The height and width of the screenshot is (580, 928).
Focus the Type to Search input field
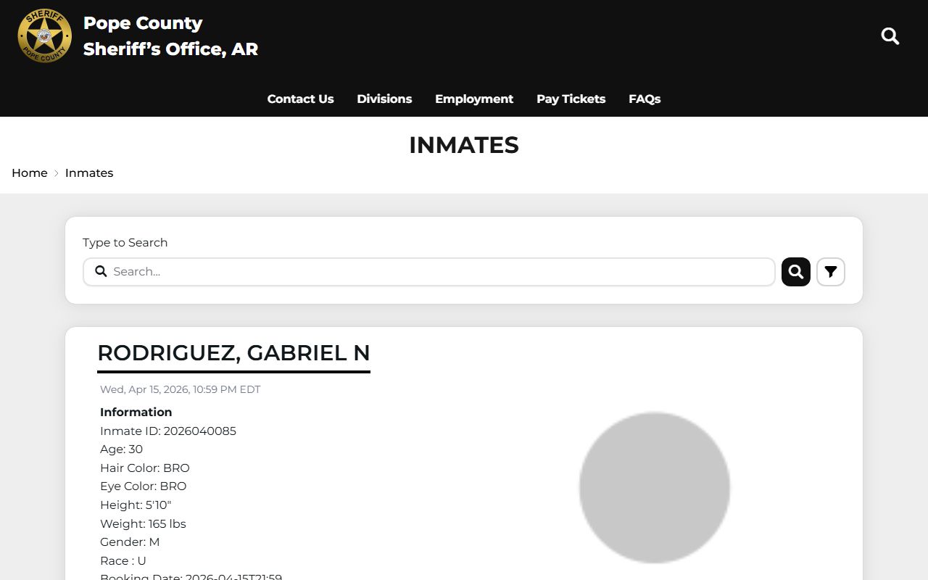click(435, 272)
